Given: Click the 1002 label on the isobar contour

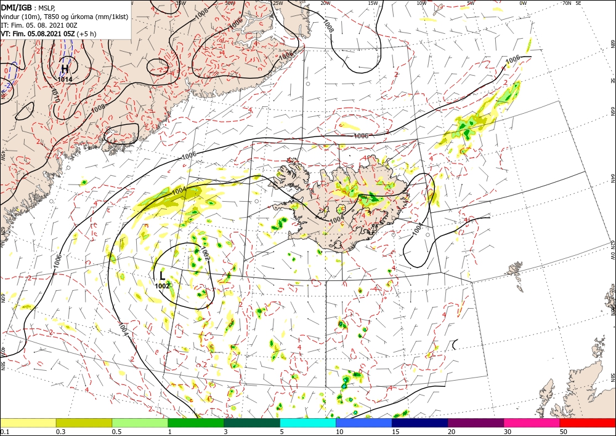Looking at the screenshot, I should pyautogui.click(x=205, y=254).
